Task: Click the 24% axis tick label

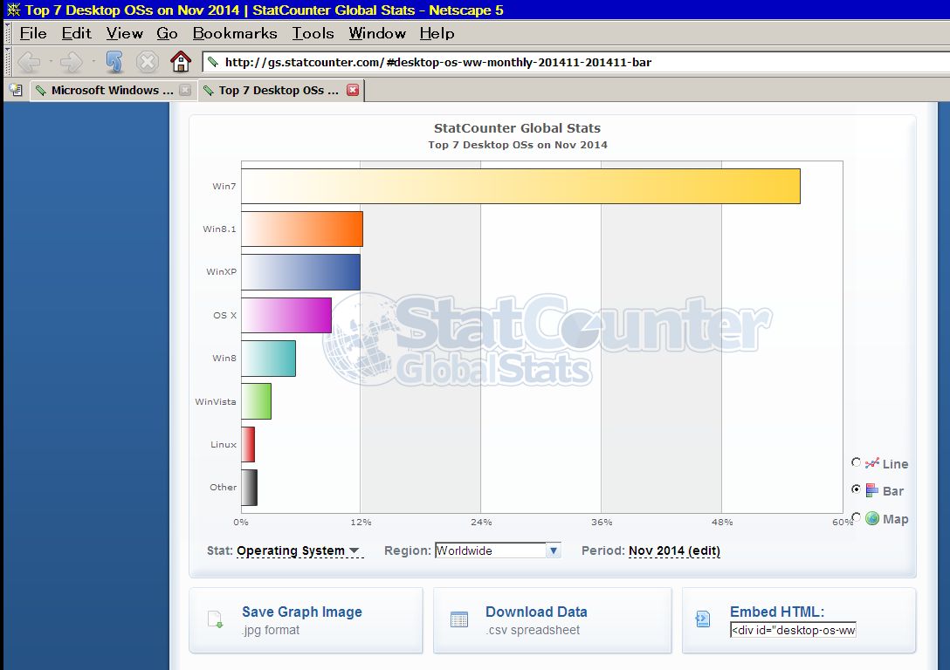Action: (x=481, y=523)
